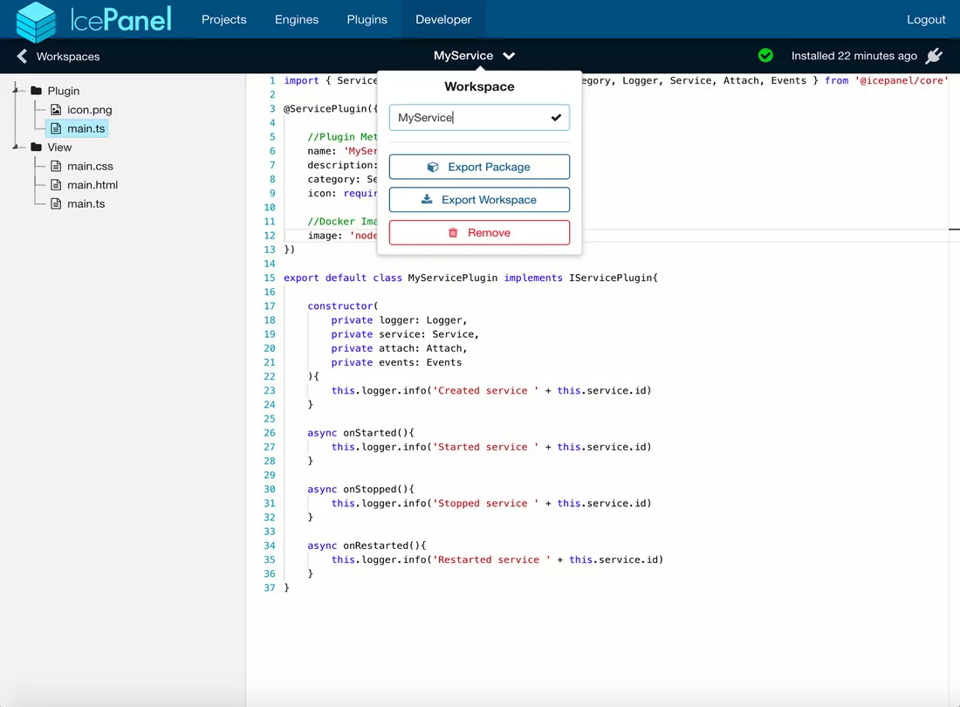The height and width of the screenshot is (707, 960).
Task: Click the Export Workspace button
Action: coord(479,199)
